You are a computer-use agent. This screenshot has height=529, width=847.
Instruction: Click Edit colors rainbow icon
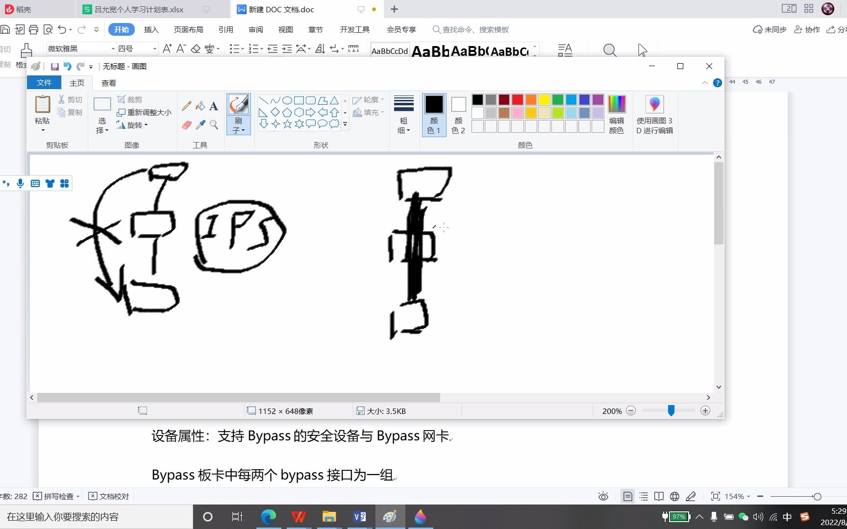617,104
